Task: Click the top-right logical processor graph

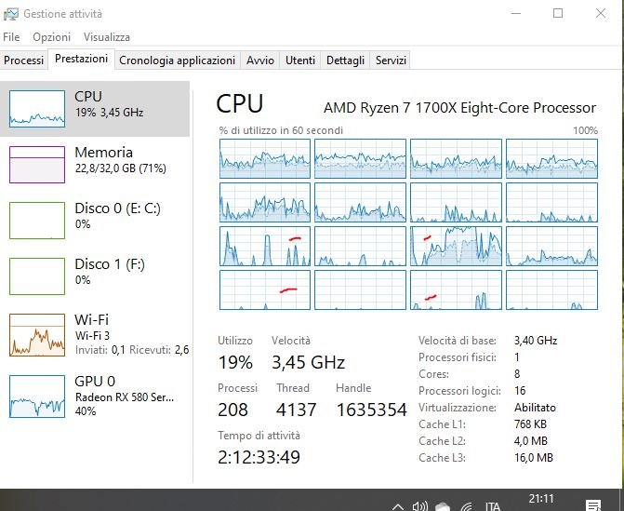Action: [x=551, y=158]
